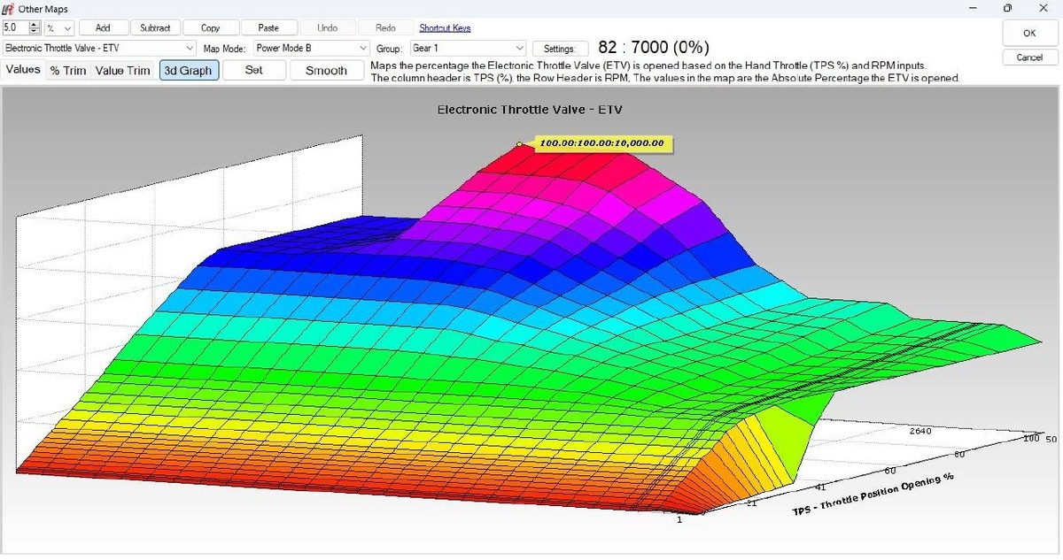1063x560 pixels.
Task: Click the Paste button
Action: tap(268, 27)
